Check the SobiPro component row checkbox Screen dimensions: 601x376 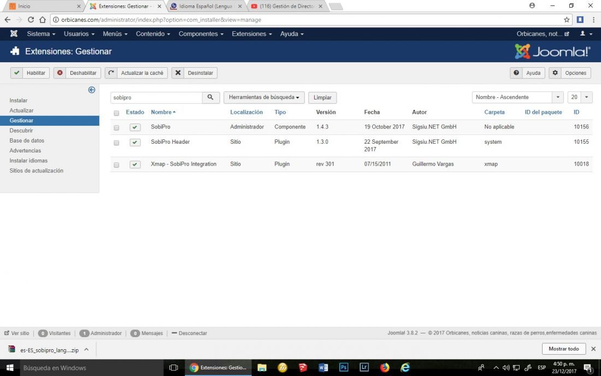[x=116, y=128]
